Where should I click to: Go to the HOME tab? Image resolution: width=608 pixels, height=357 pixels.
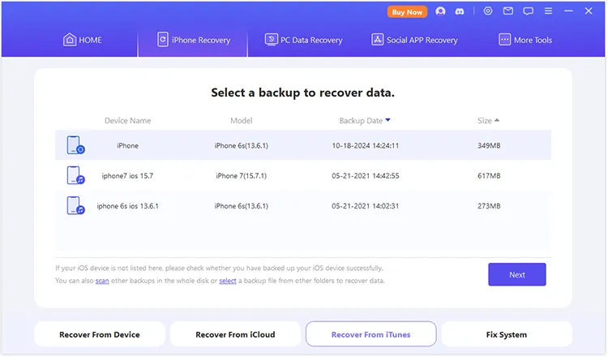[x=82, y=40]
